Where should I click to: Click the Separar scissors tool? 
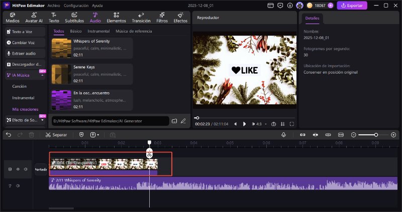click(56, 135)
